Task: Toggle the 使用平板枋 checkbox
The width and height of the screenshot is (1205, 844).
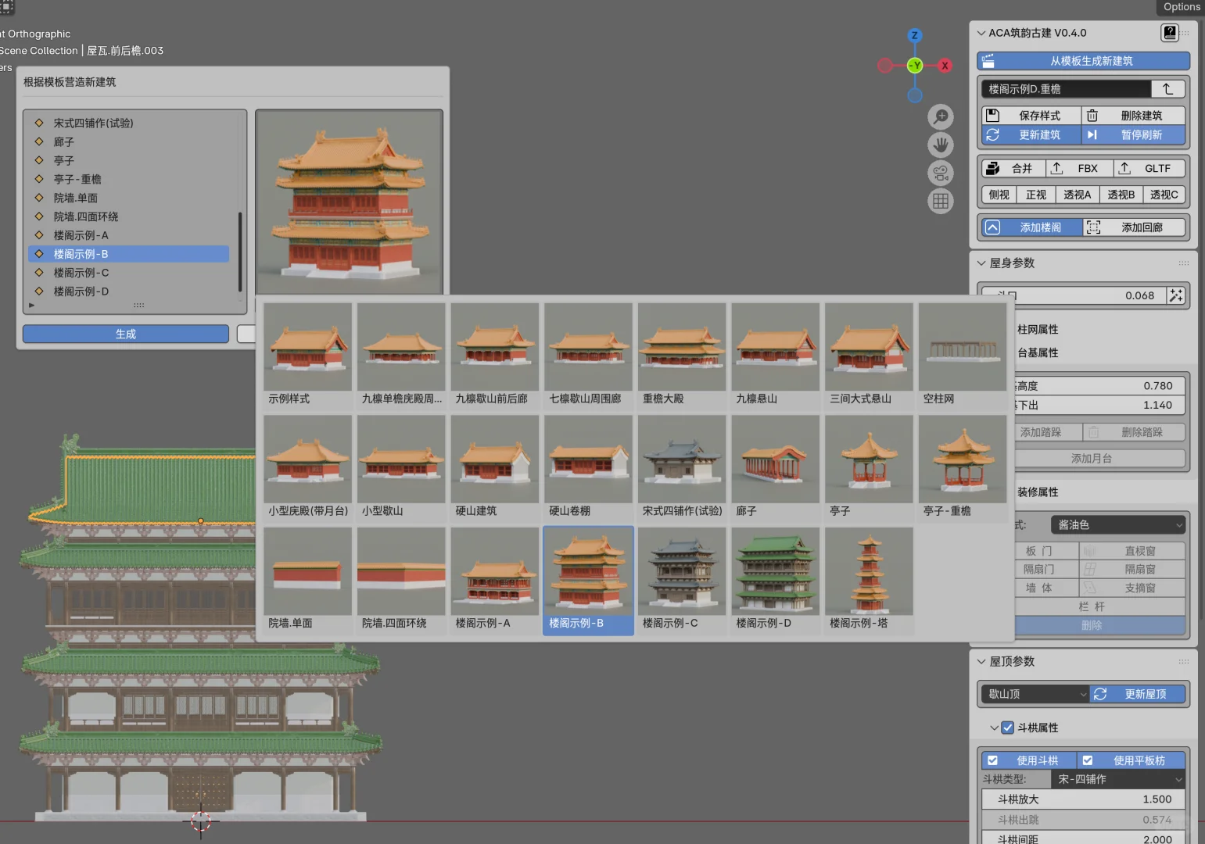Action: pyautogui.click(x=1088, y=760)
